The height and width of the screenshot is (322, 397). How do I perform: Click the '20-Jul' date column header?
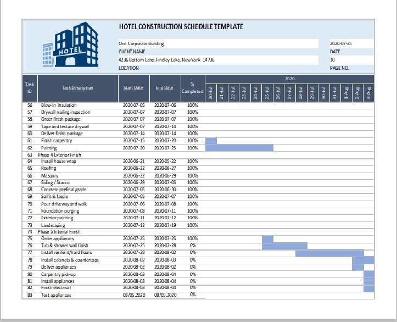[x=211, y=93]
